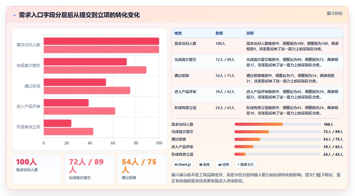
Task: Click the 通过初筛 progress bar
Action: click(x=278, y=139)
